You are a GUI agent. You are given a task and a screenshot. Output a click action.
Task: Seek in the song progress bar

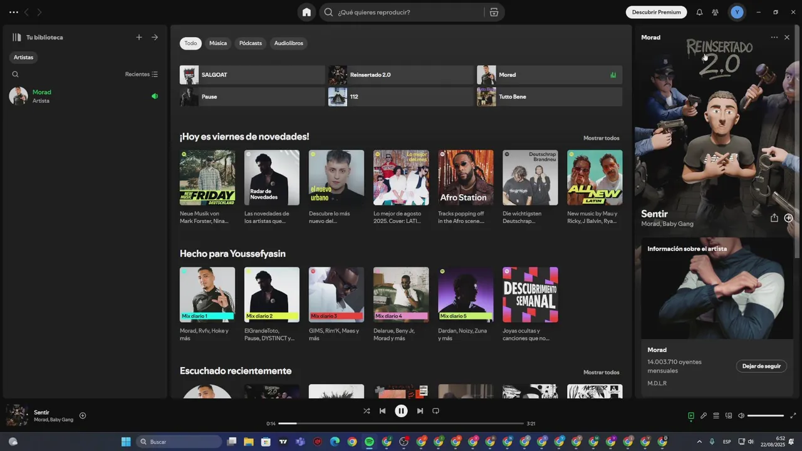click(x=401, y=423)
